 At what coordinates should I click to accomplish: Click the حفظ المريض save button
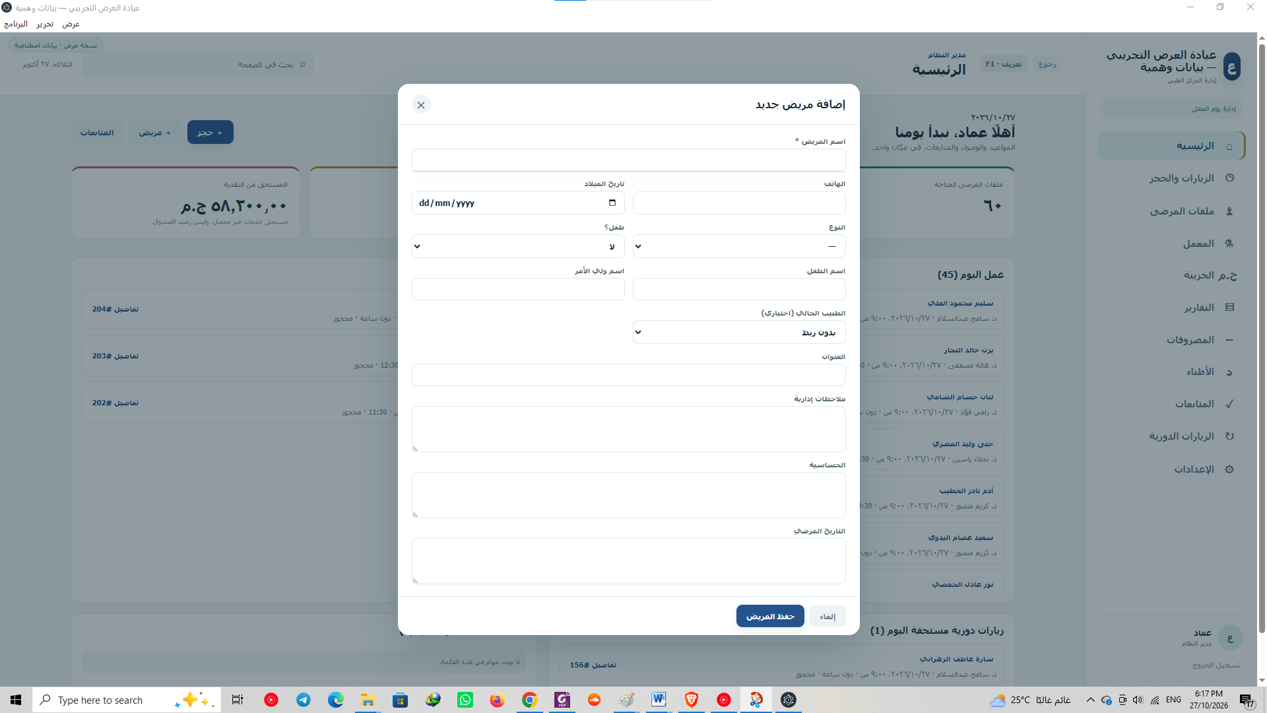click(770, 616)
